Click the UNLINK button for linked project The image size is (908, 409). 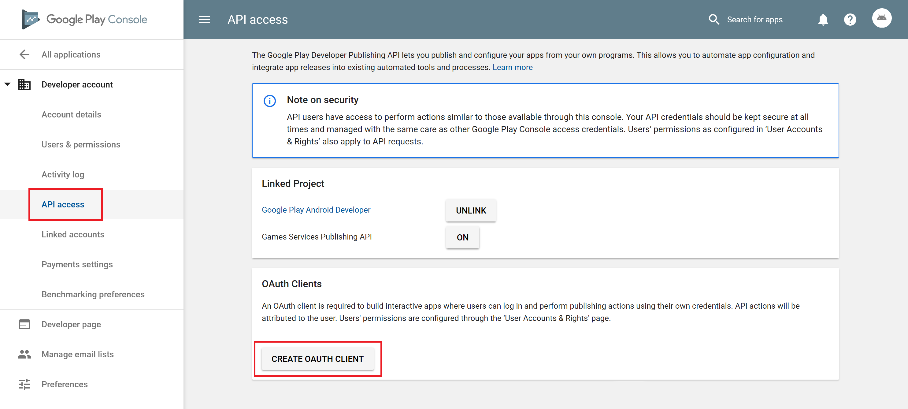(x=471, y=210)
